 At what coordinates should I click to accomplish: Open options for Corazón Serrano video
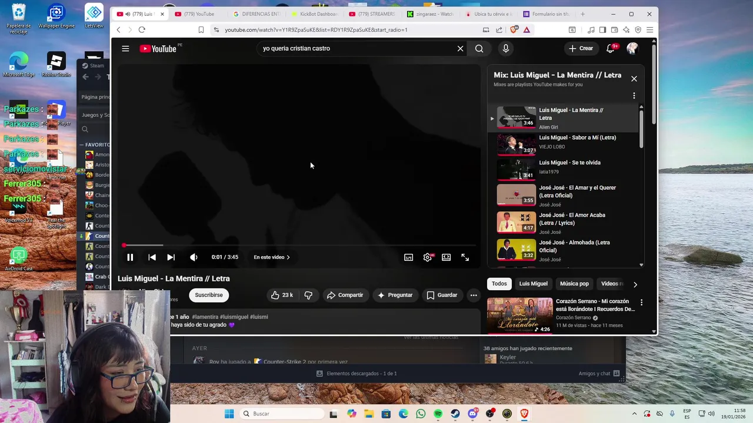pos(641,303)
